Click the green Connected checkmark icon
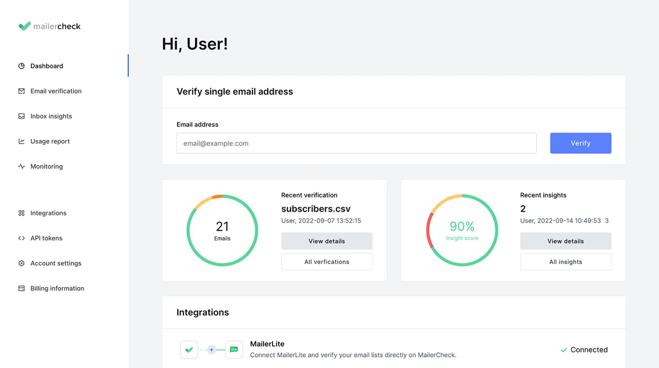This screenshot has height=368, width=659. (x=564, y=350)
